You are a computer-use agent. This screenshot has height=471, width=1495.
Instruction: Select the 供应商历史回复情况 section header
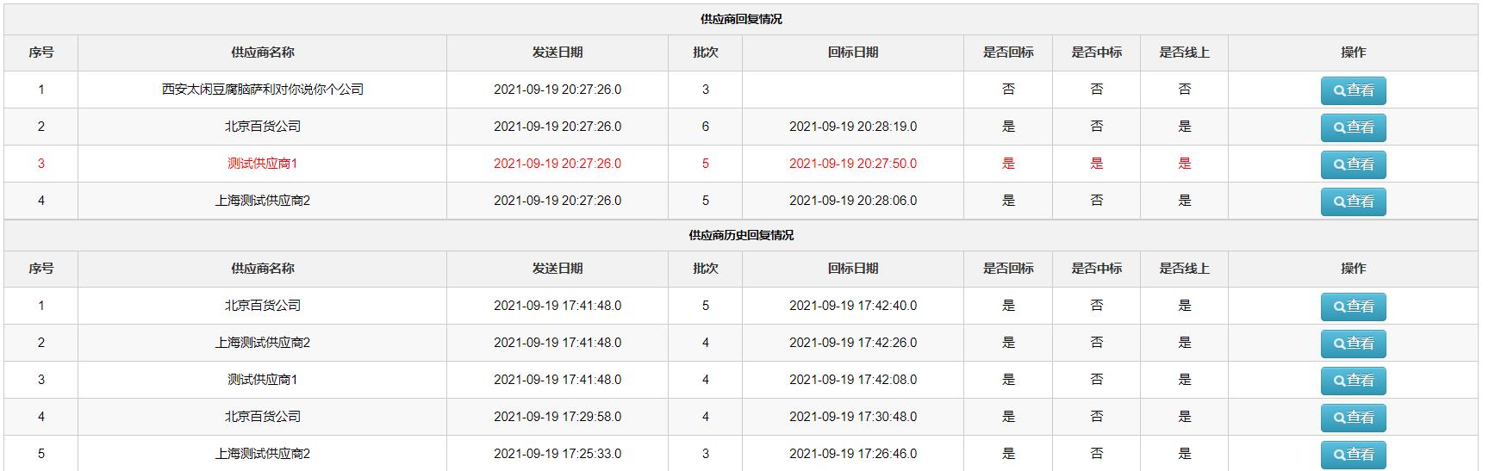740,235
